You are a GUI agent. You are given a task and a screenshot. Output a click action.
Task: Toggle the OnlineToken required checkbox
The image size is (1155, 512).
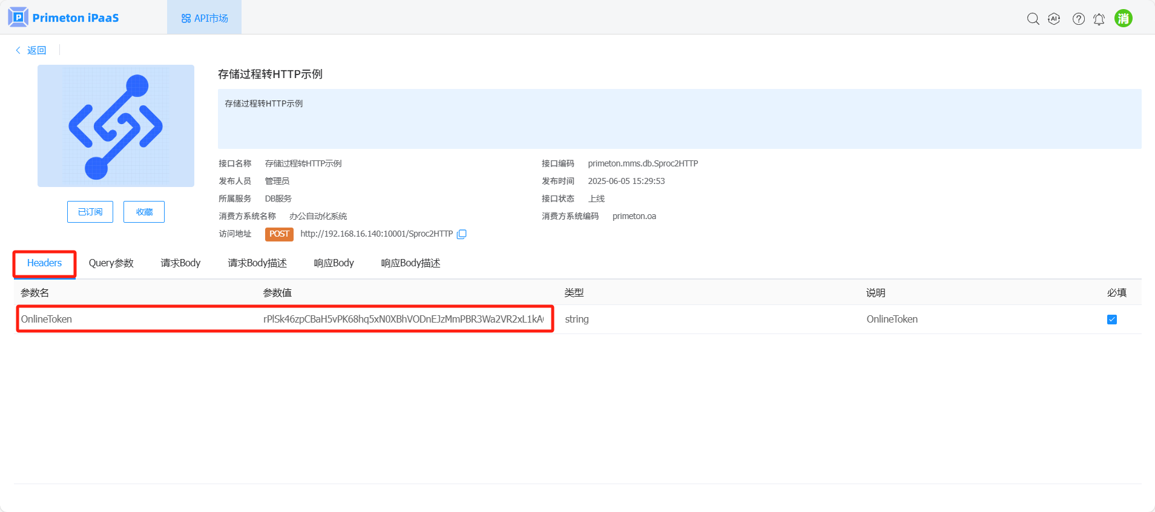(x=1111, y=320)
